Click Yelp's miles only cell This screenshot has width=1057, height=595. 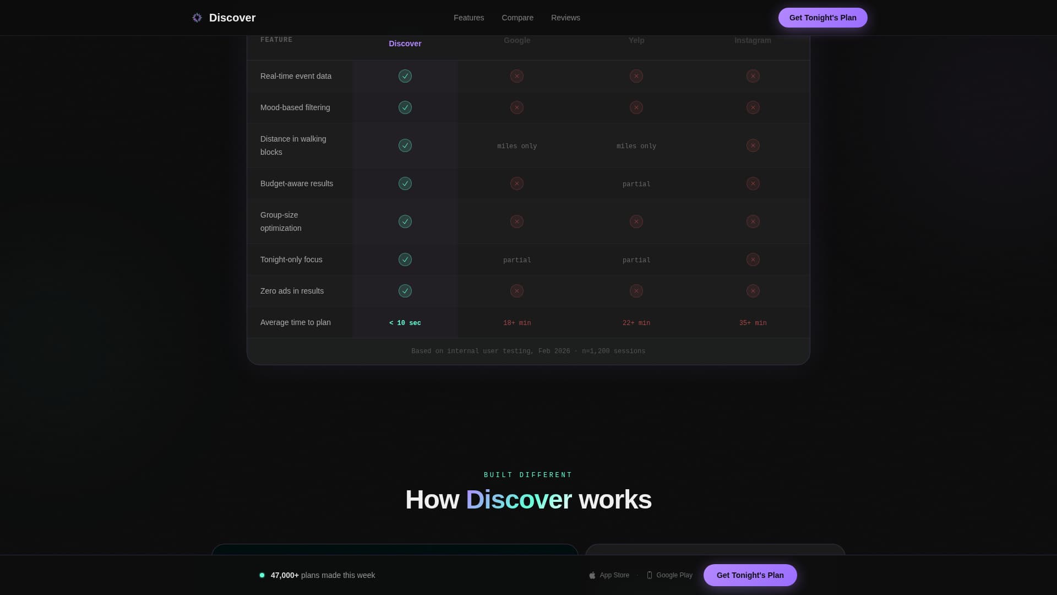click(636, 146)
